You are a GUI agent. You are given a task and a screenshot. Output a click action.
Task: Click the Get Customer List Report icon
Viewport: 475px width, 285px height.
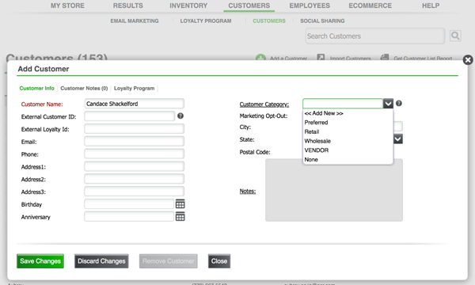385,57
